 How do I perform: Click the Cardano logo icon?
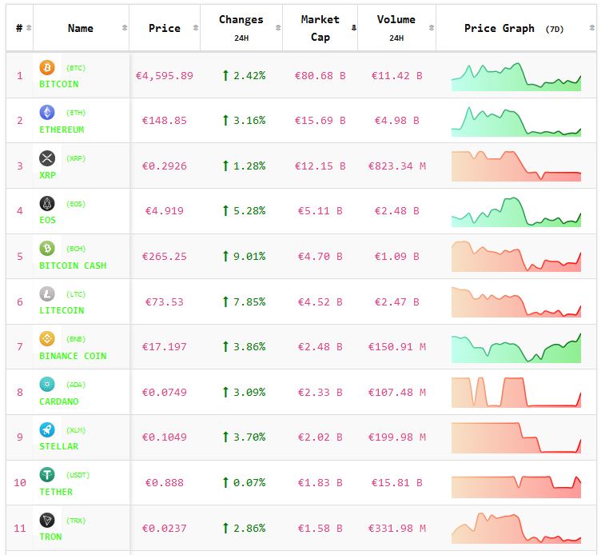point(47,385)
